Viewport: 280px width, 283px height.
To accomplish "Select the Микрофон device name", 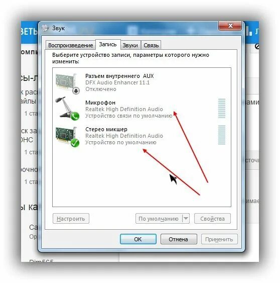I will point(100,103).
